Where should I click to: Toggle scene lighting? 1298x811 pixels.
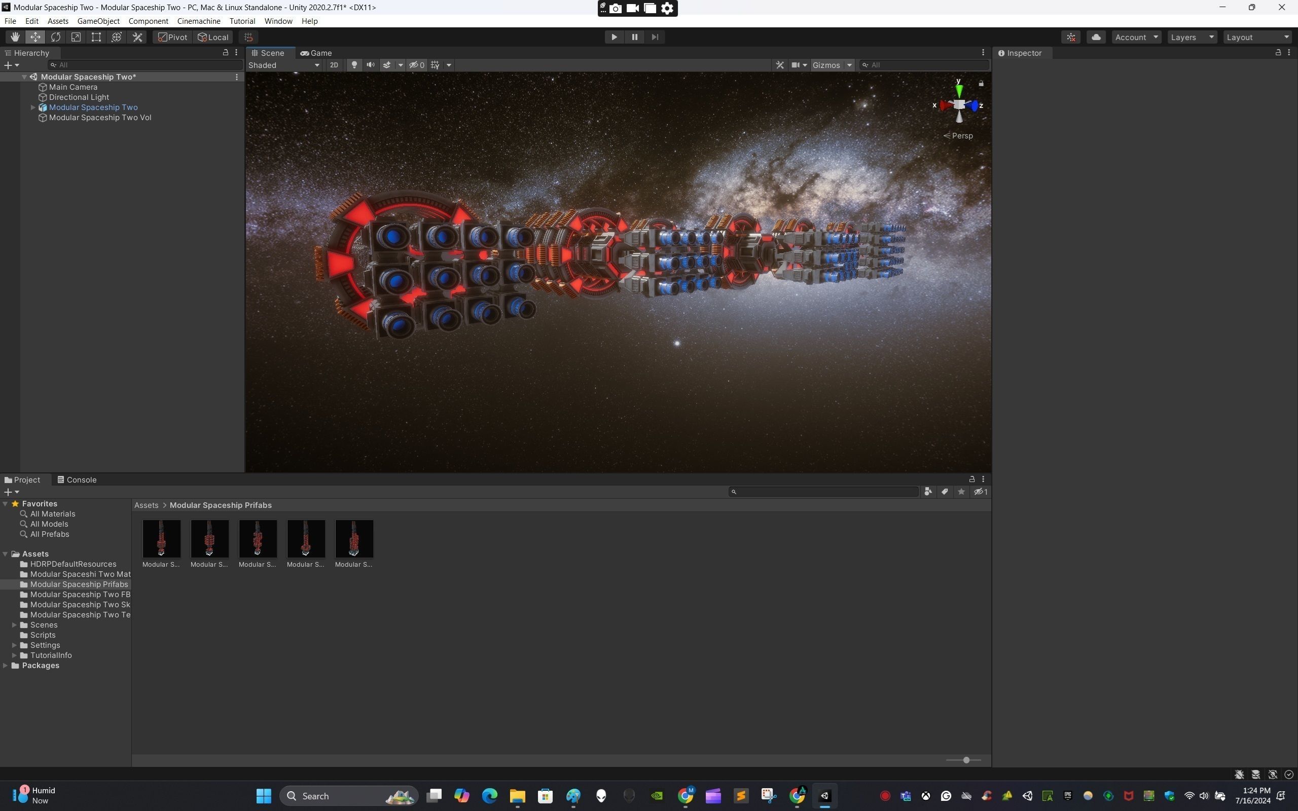354,65
